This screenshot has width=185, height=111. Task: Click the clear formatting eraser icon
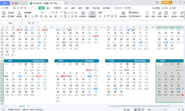(x=55, y=16)
